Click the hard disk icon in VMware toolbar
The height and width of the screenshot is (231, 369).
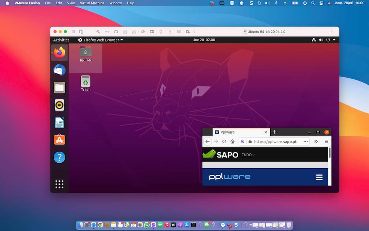[x=116, y=32]
